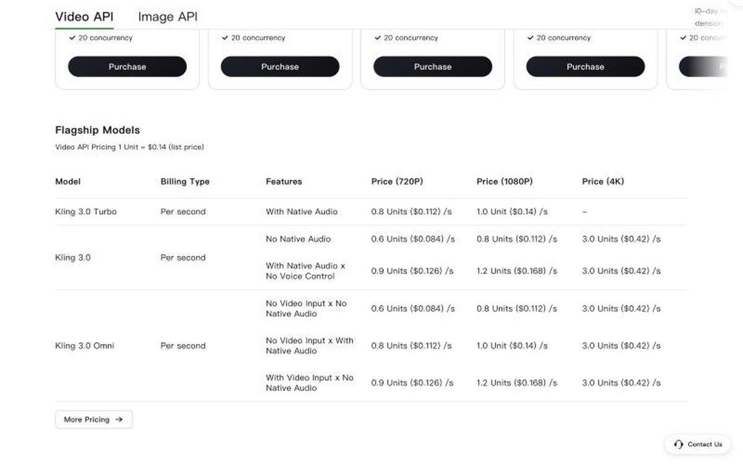Click the 4K price in With Video Input row
The width and height of the screenshot is (743, 464).
621,383
